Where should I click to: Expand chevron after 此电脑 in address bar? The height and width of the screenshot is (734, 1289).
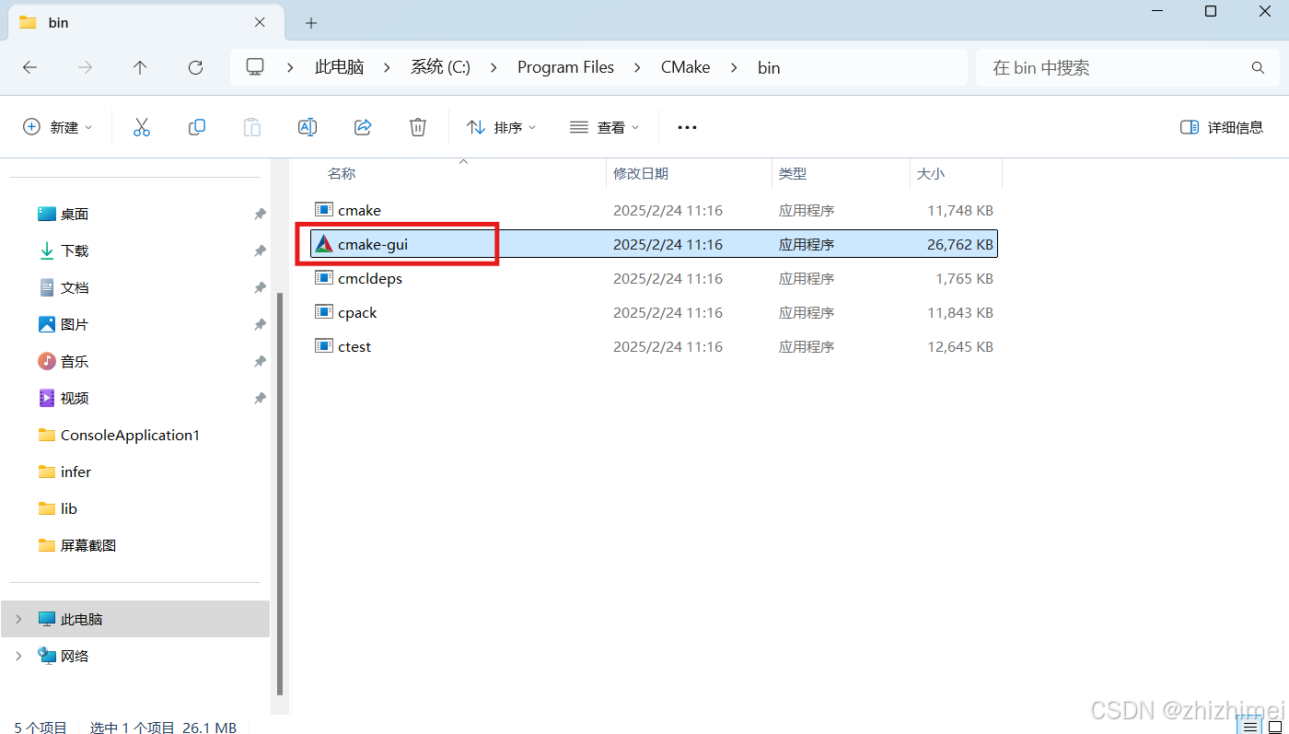[387, 67]
